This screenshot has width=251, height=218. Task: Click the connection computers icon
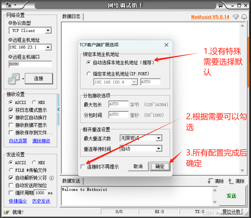(14, 79)
